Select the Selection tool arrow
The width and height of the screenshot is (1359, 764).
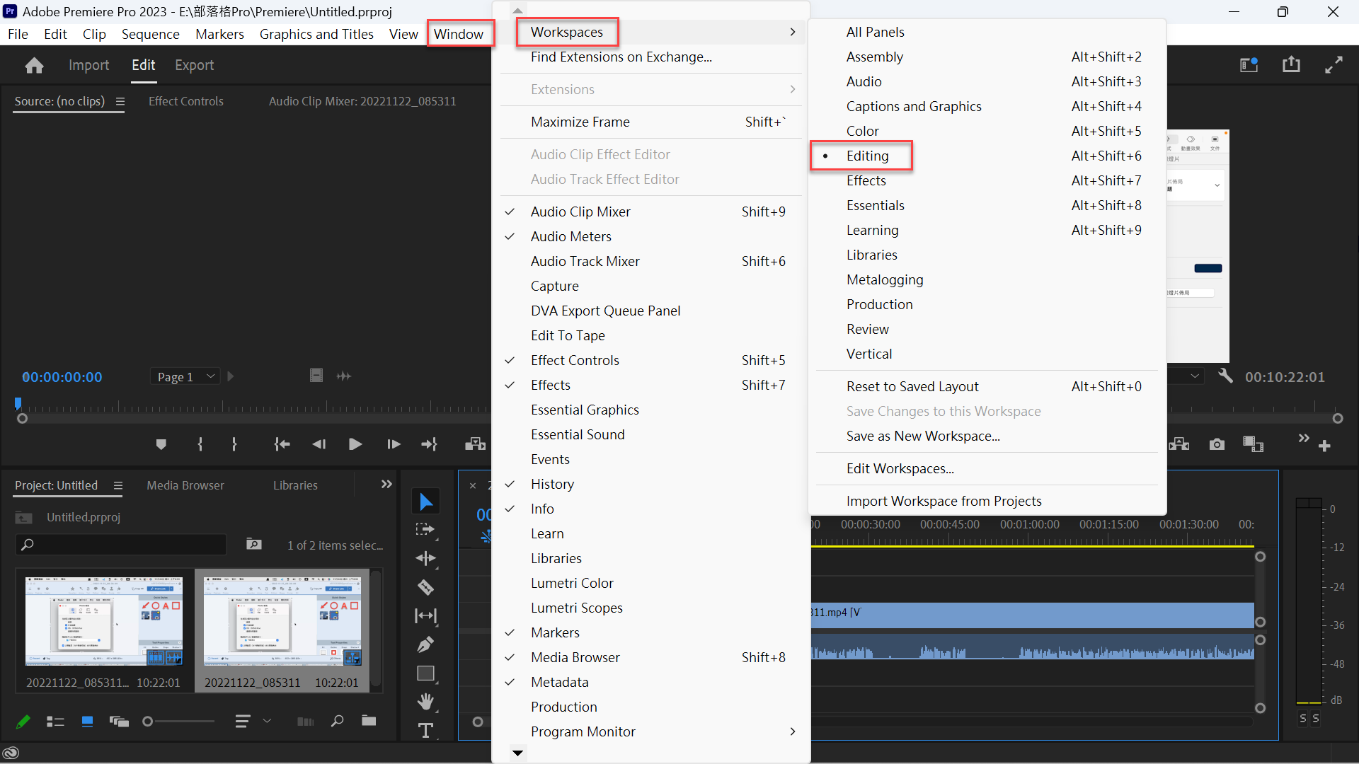click(x=426, y=502)
